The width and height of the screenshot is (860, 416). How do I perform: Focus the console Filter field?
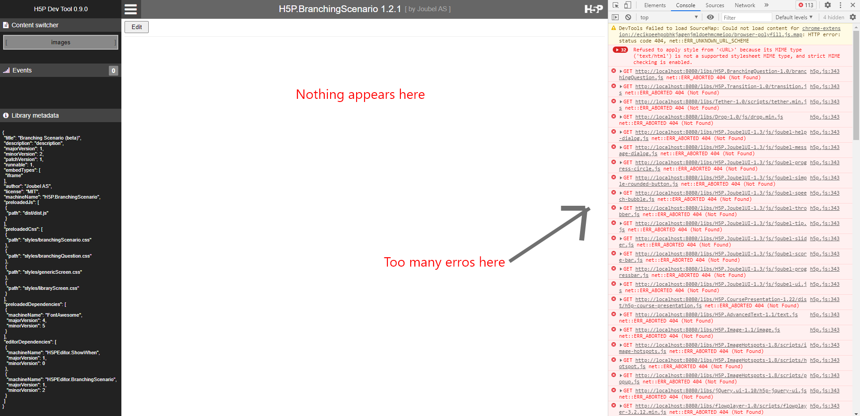746,17
